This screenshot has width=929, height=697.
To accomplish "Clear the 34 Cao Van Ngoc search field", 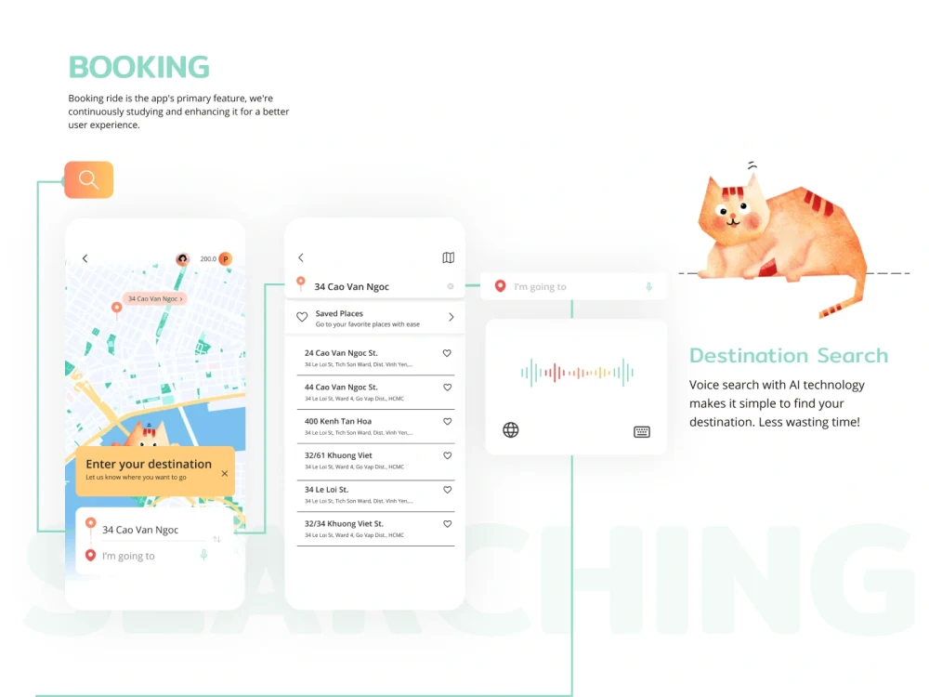I will [x=451, y=286].
